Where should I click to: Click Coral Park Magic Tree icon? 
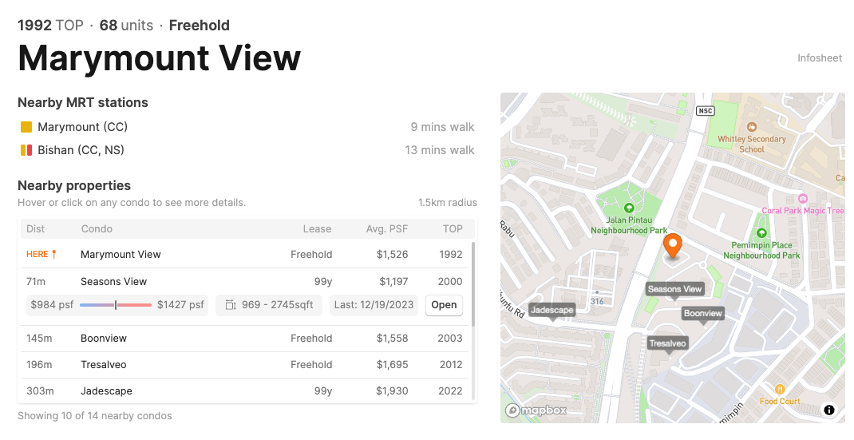pos(803,198)
